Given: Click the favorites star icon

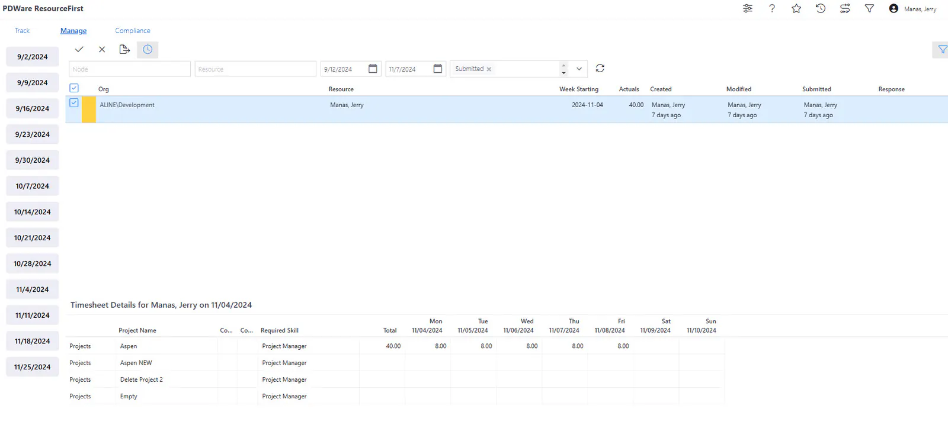Looking at the screenshot, I should point(796,8).
